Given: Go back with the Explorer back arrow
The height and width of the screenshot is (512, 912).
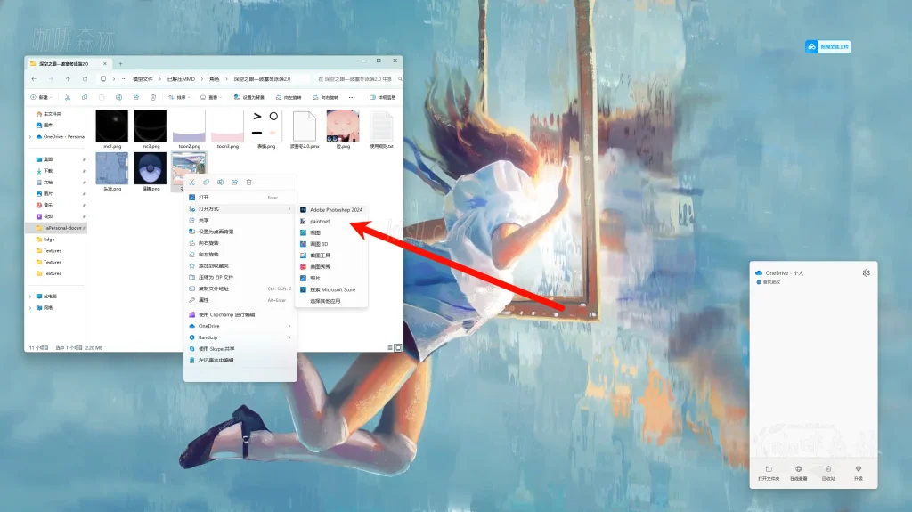Looking at the screenshot, I should click(x=35, y=79).
